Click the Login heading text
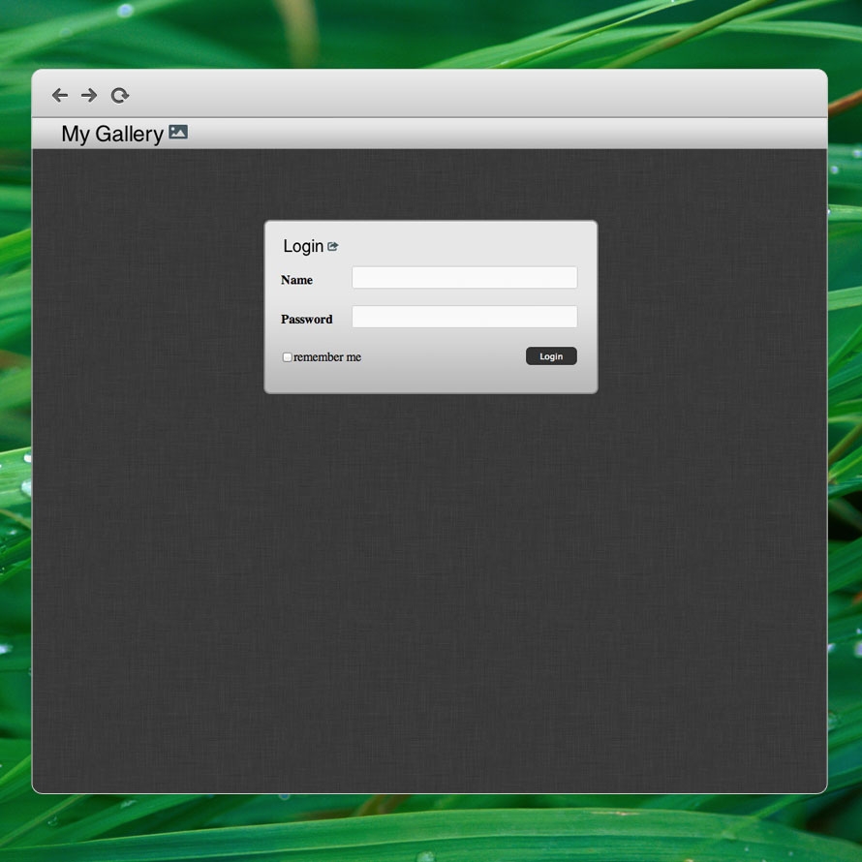 303,246
